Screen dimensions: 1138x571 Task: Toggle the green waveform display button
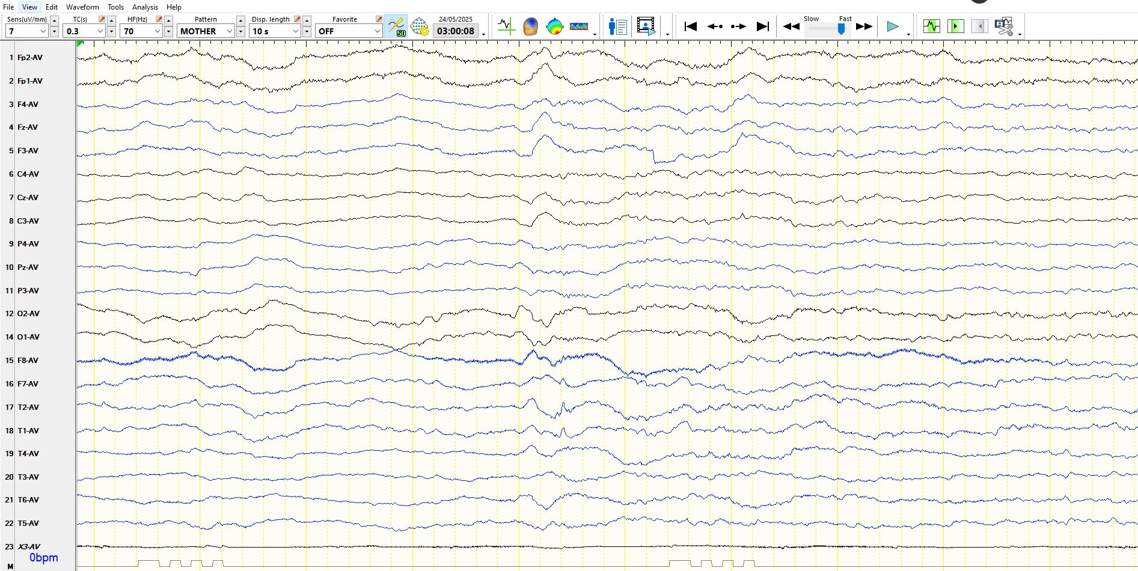(x=931, y=26)
